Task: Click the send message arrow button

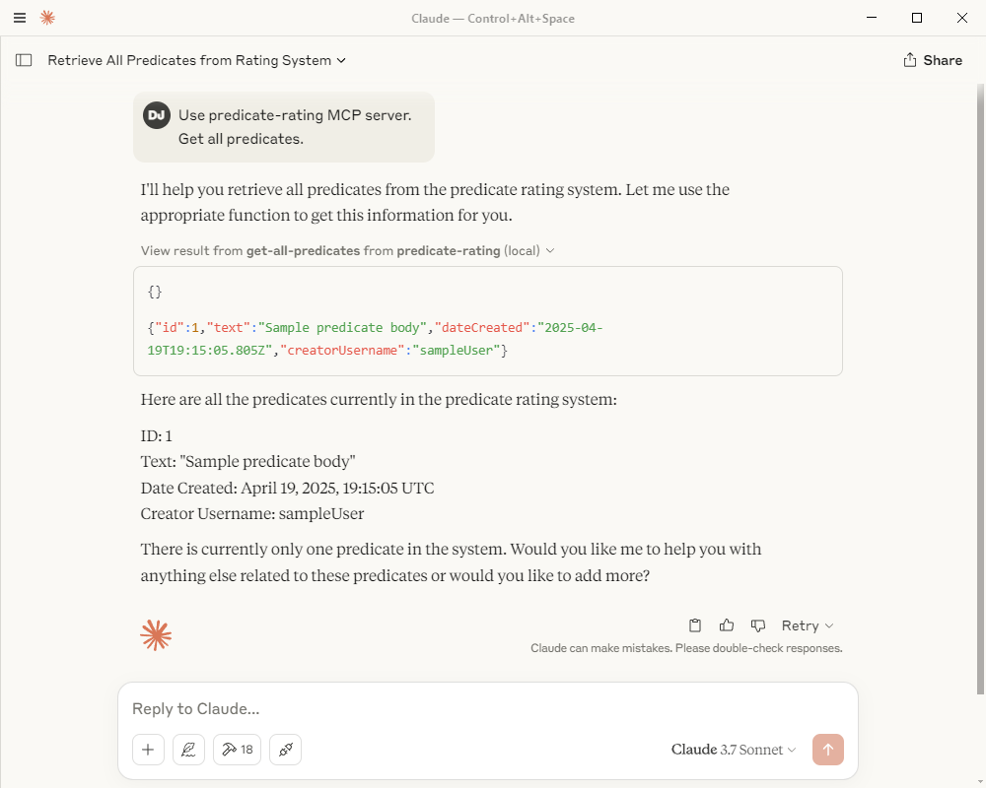Action: click(827, 750)
